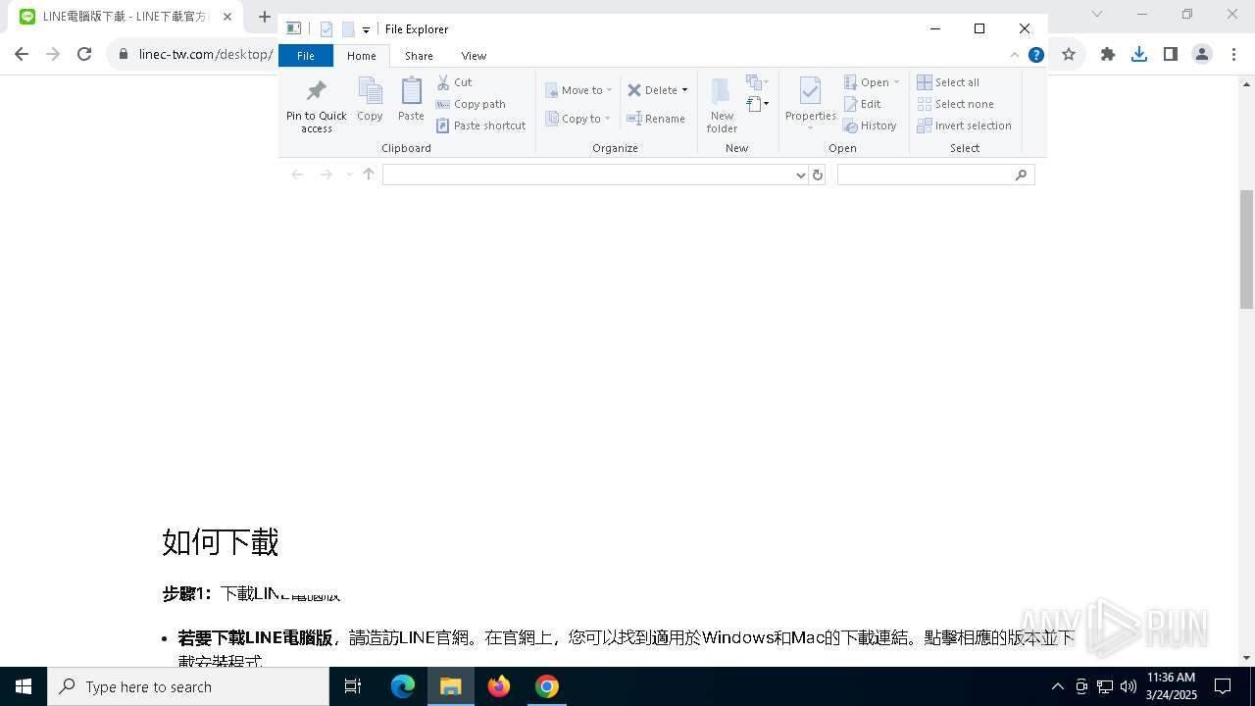Click the Properties checkmark icon
The image size is (1255, 706).
click(810, 91)
